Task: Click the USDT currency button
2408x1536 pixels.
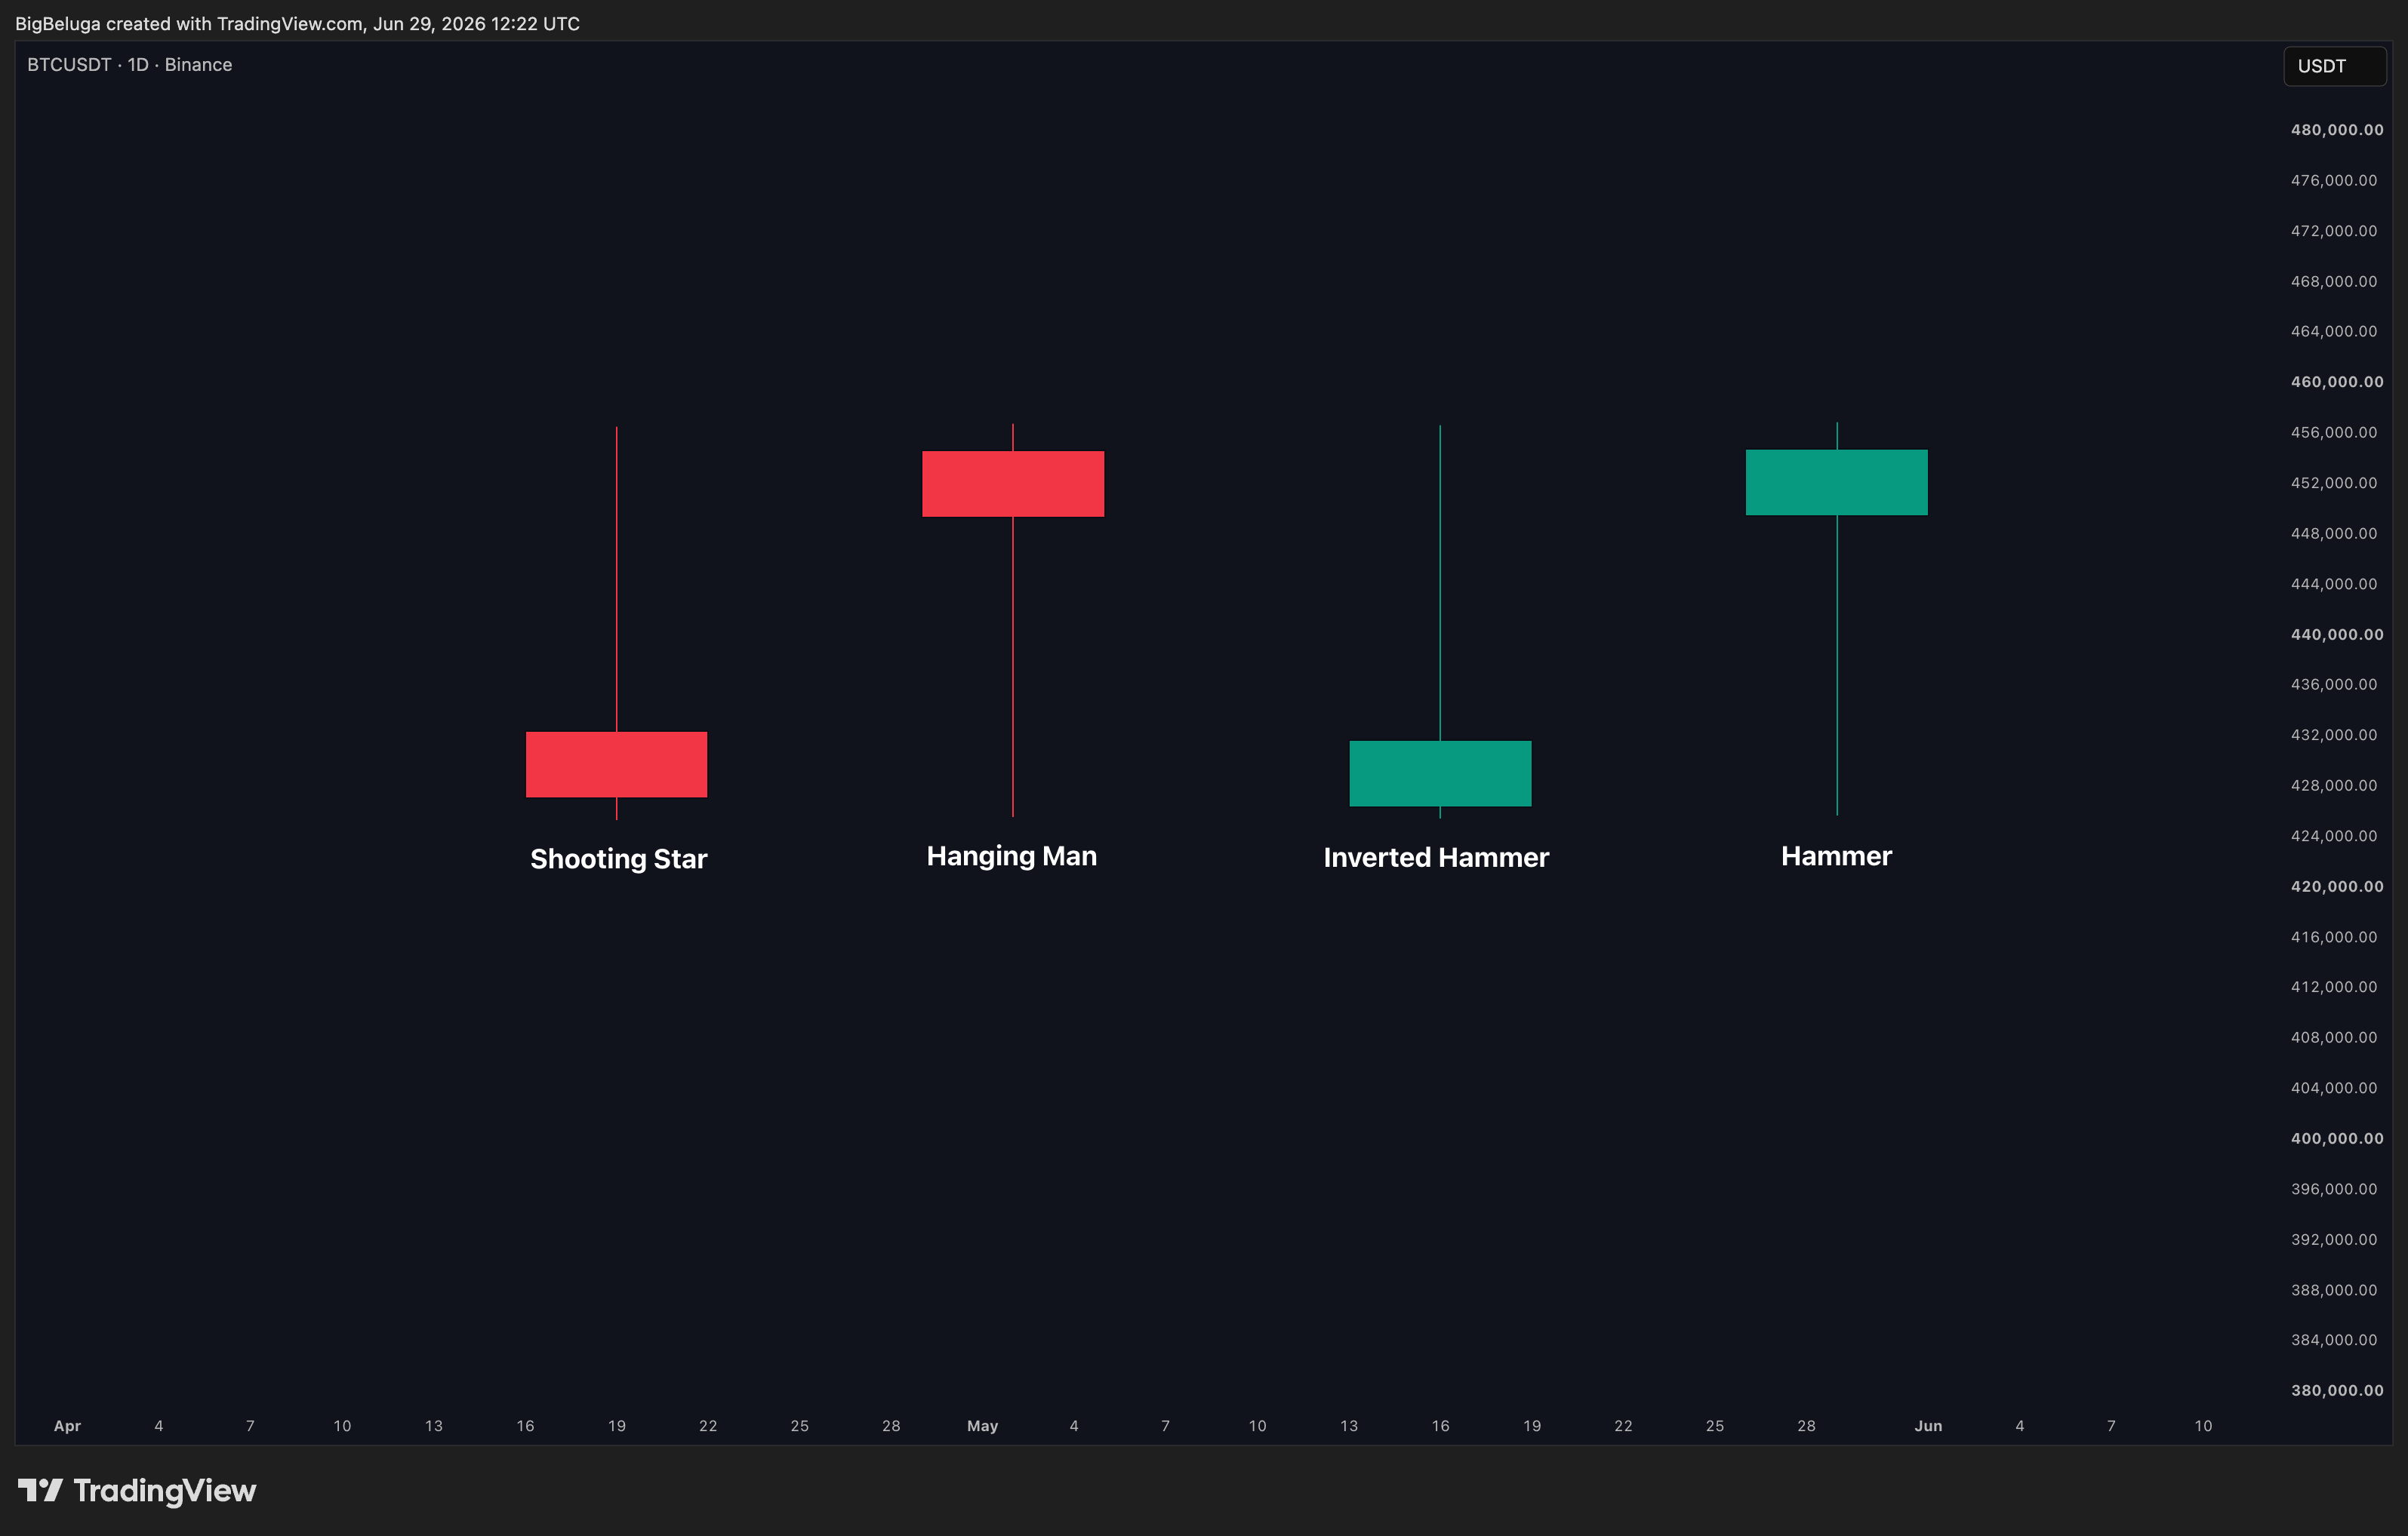Action: [x=2334, y=66]
